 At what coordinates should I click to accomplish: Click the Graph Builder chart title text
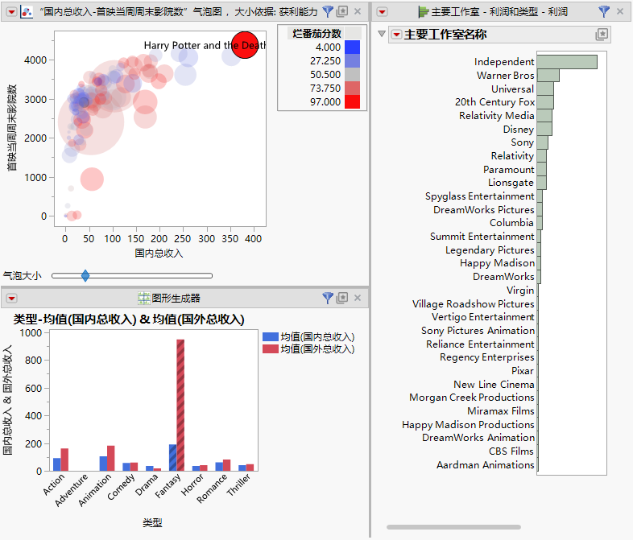(129, 319)
